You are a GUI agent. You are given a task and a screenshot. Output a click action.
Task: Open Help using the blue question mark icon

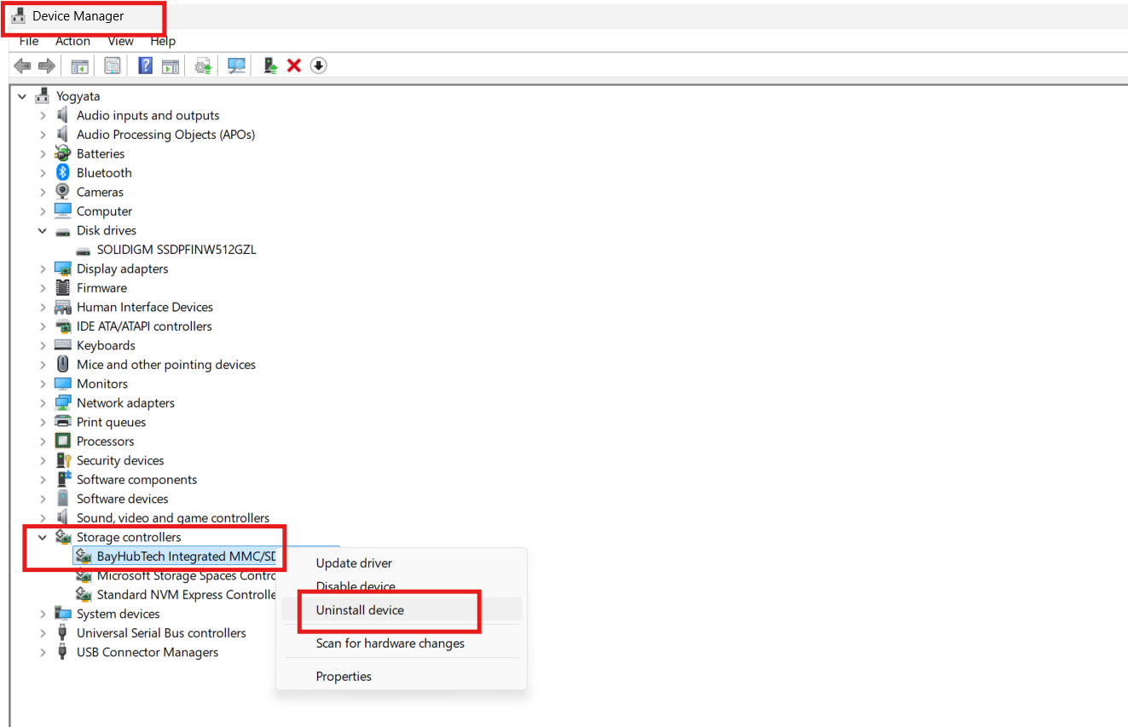[145, 66]
